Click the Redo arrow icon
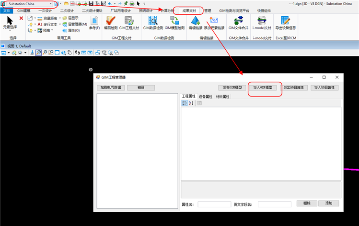 click(119, 4)
